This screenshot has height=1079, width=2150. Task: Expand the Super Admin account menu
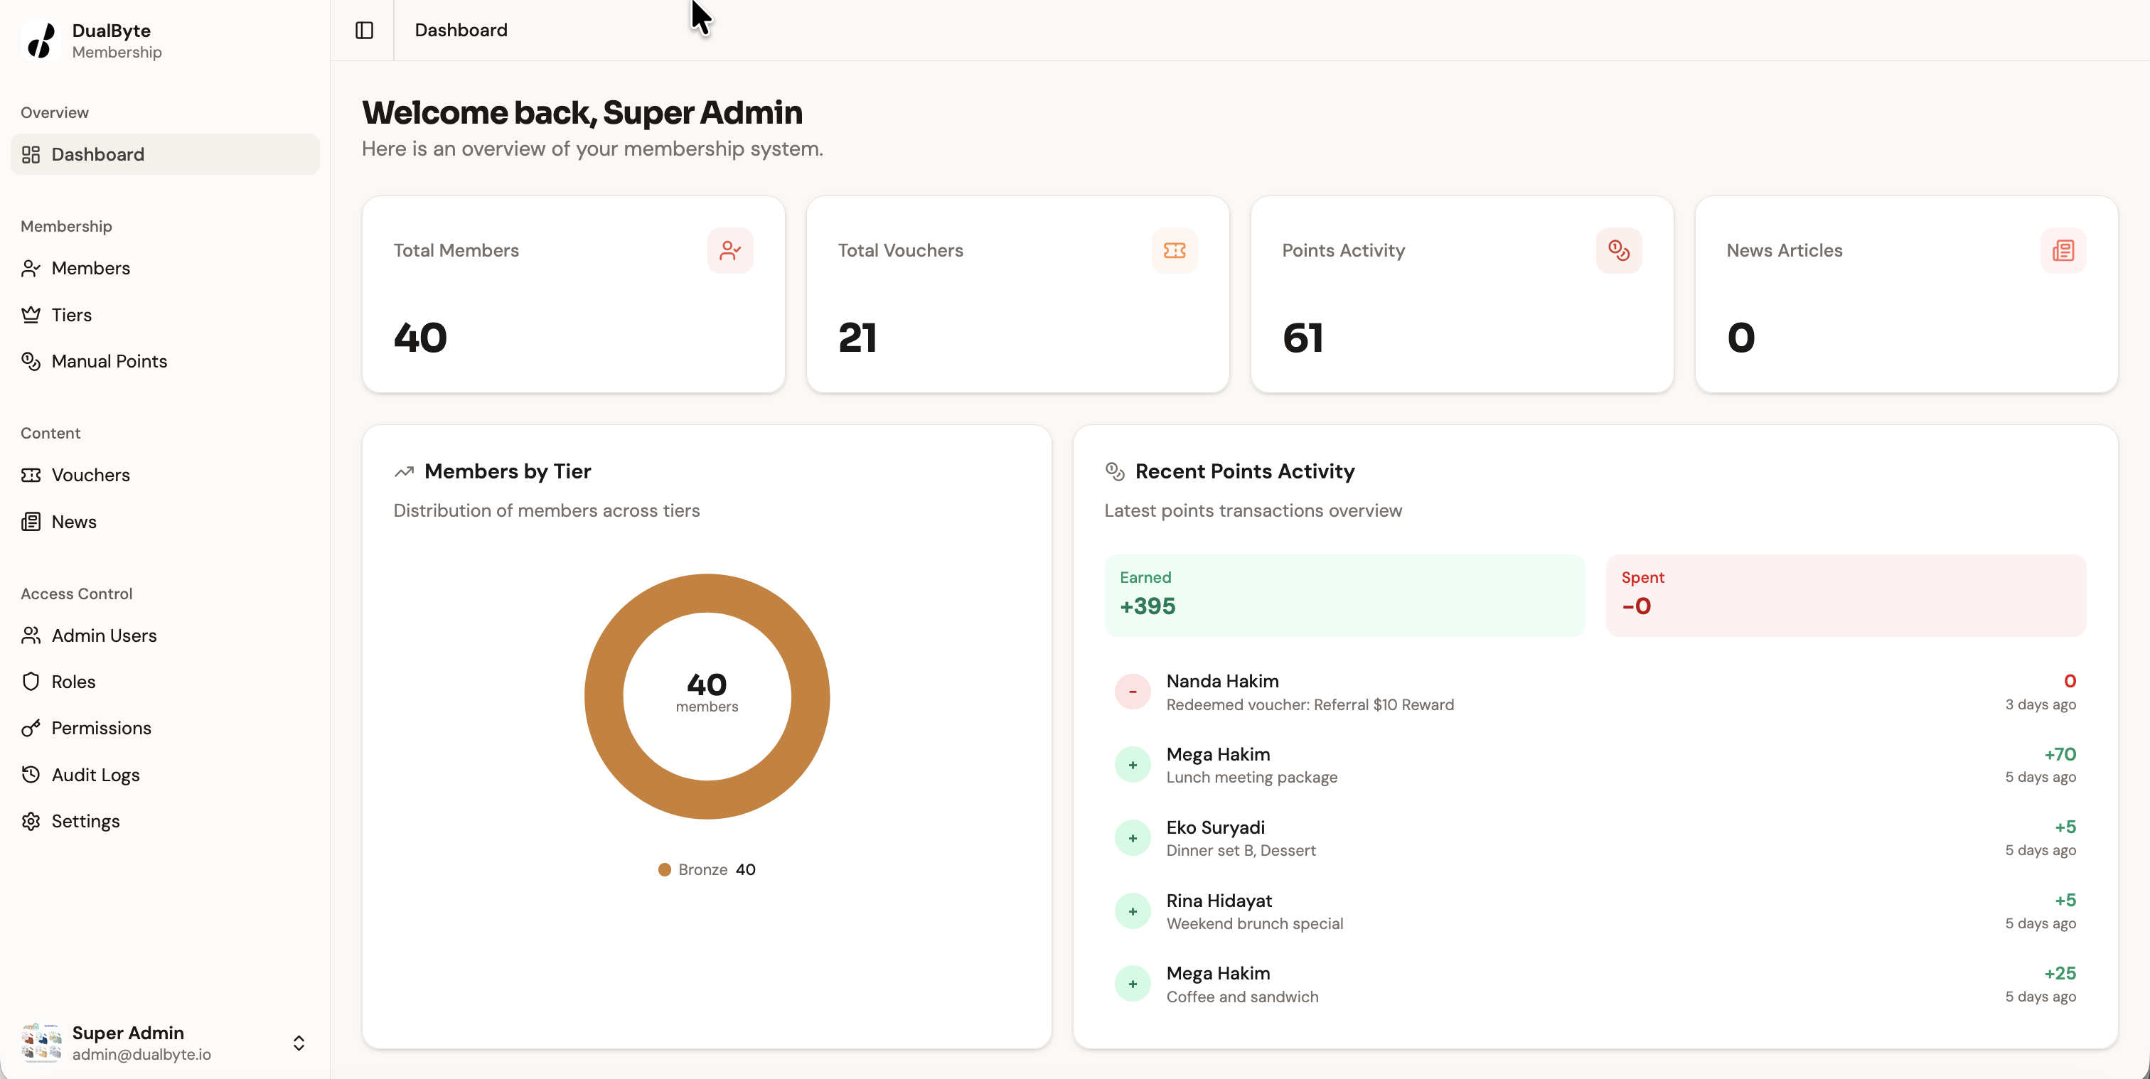(298, 1042)
